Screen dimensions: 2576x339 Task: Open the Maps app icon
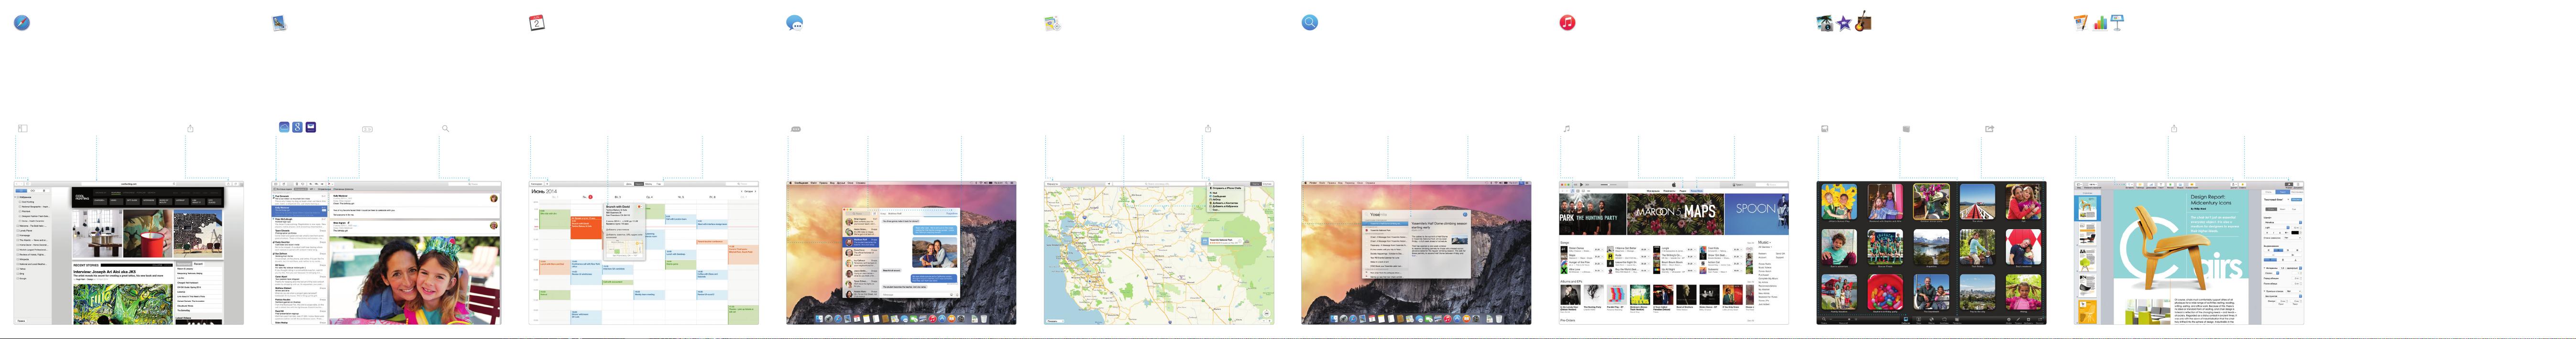[1052, 22]
